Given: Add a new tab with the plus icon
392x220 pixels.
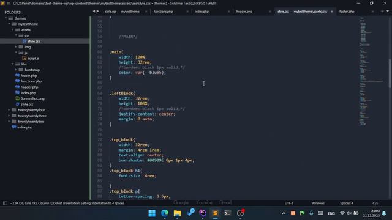Looking at the screenshot, I should coord(382,11).
